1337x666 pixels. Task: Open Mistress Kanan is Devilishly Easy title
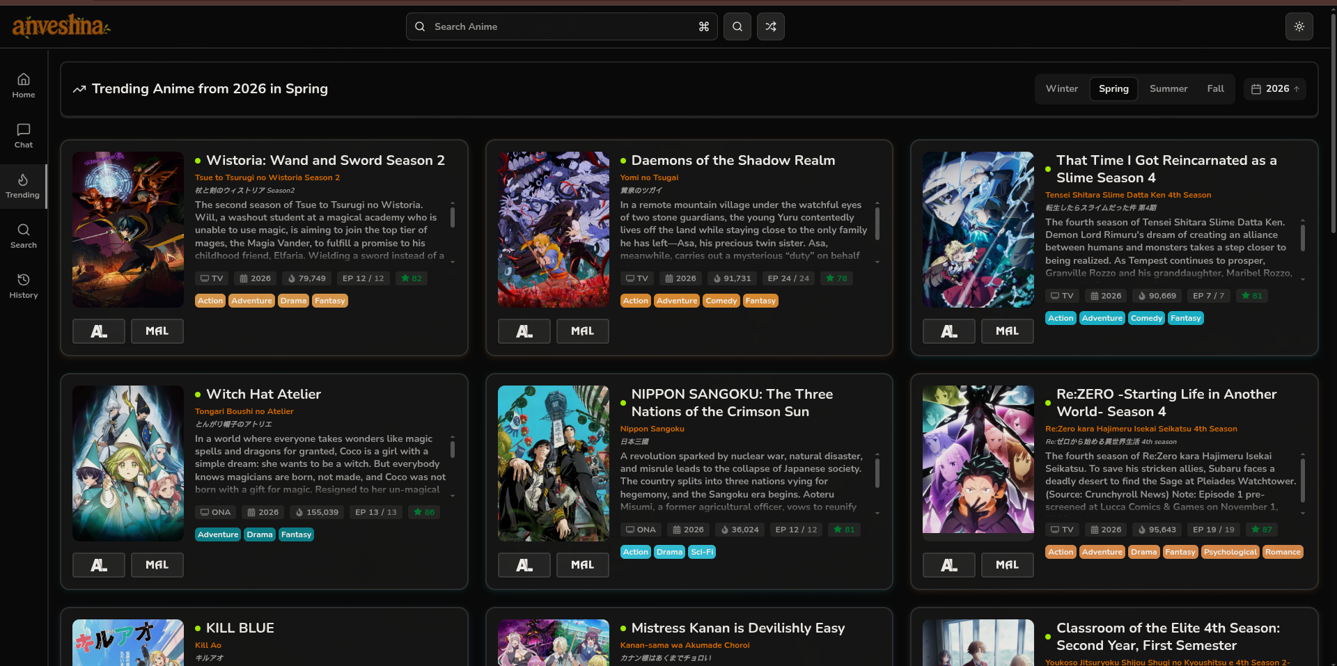click(x=737, y=628)
